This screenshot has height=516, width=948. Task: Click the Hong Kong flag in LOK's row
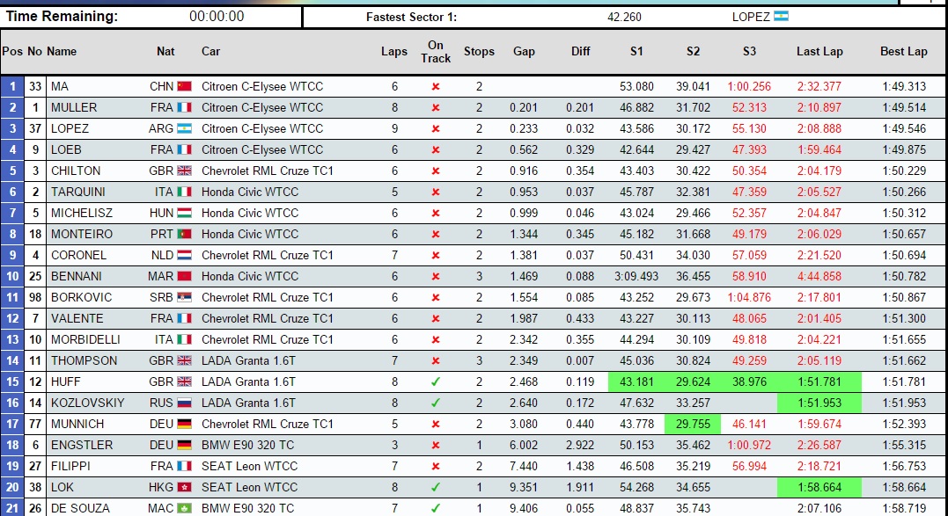coord(184,487)
